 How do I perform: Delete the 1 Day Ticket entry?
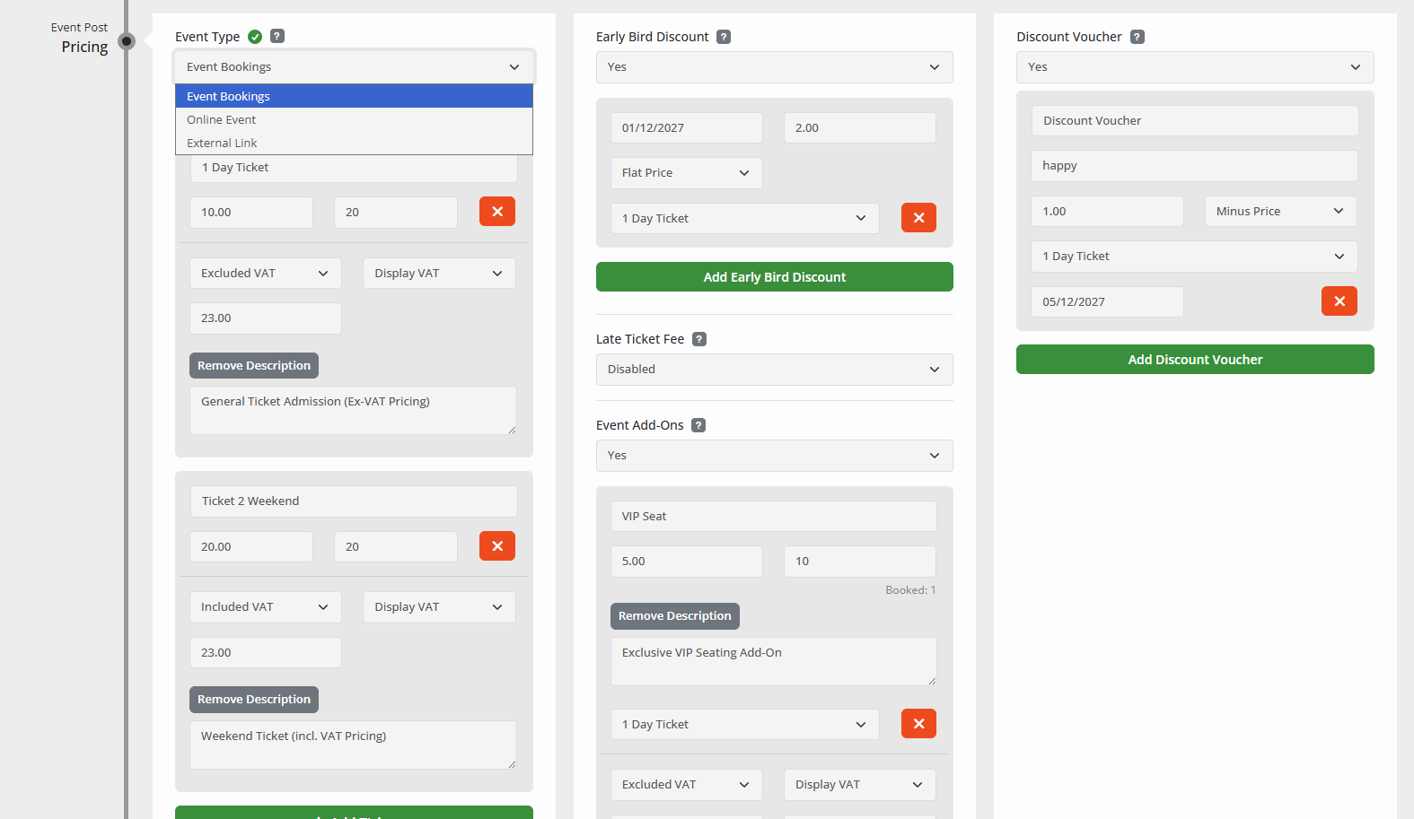pyautogui.click(x=497, y=212)
